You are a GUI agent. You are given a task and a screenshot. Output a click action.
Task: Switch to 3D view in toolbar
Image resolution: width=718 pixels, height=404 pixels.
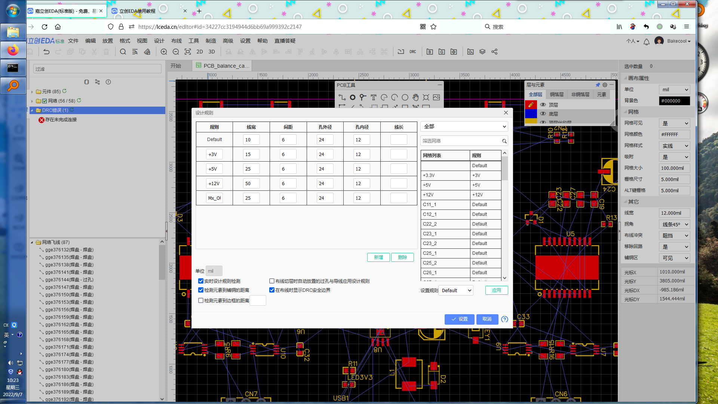(x=212, y=52)
